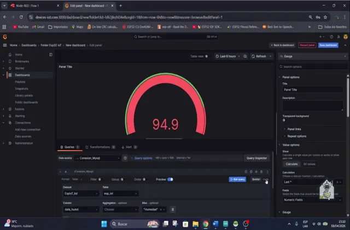The image size is (350, 230).
Task: Toggle the Preview switch
Action: click(x=170, y=179)
